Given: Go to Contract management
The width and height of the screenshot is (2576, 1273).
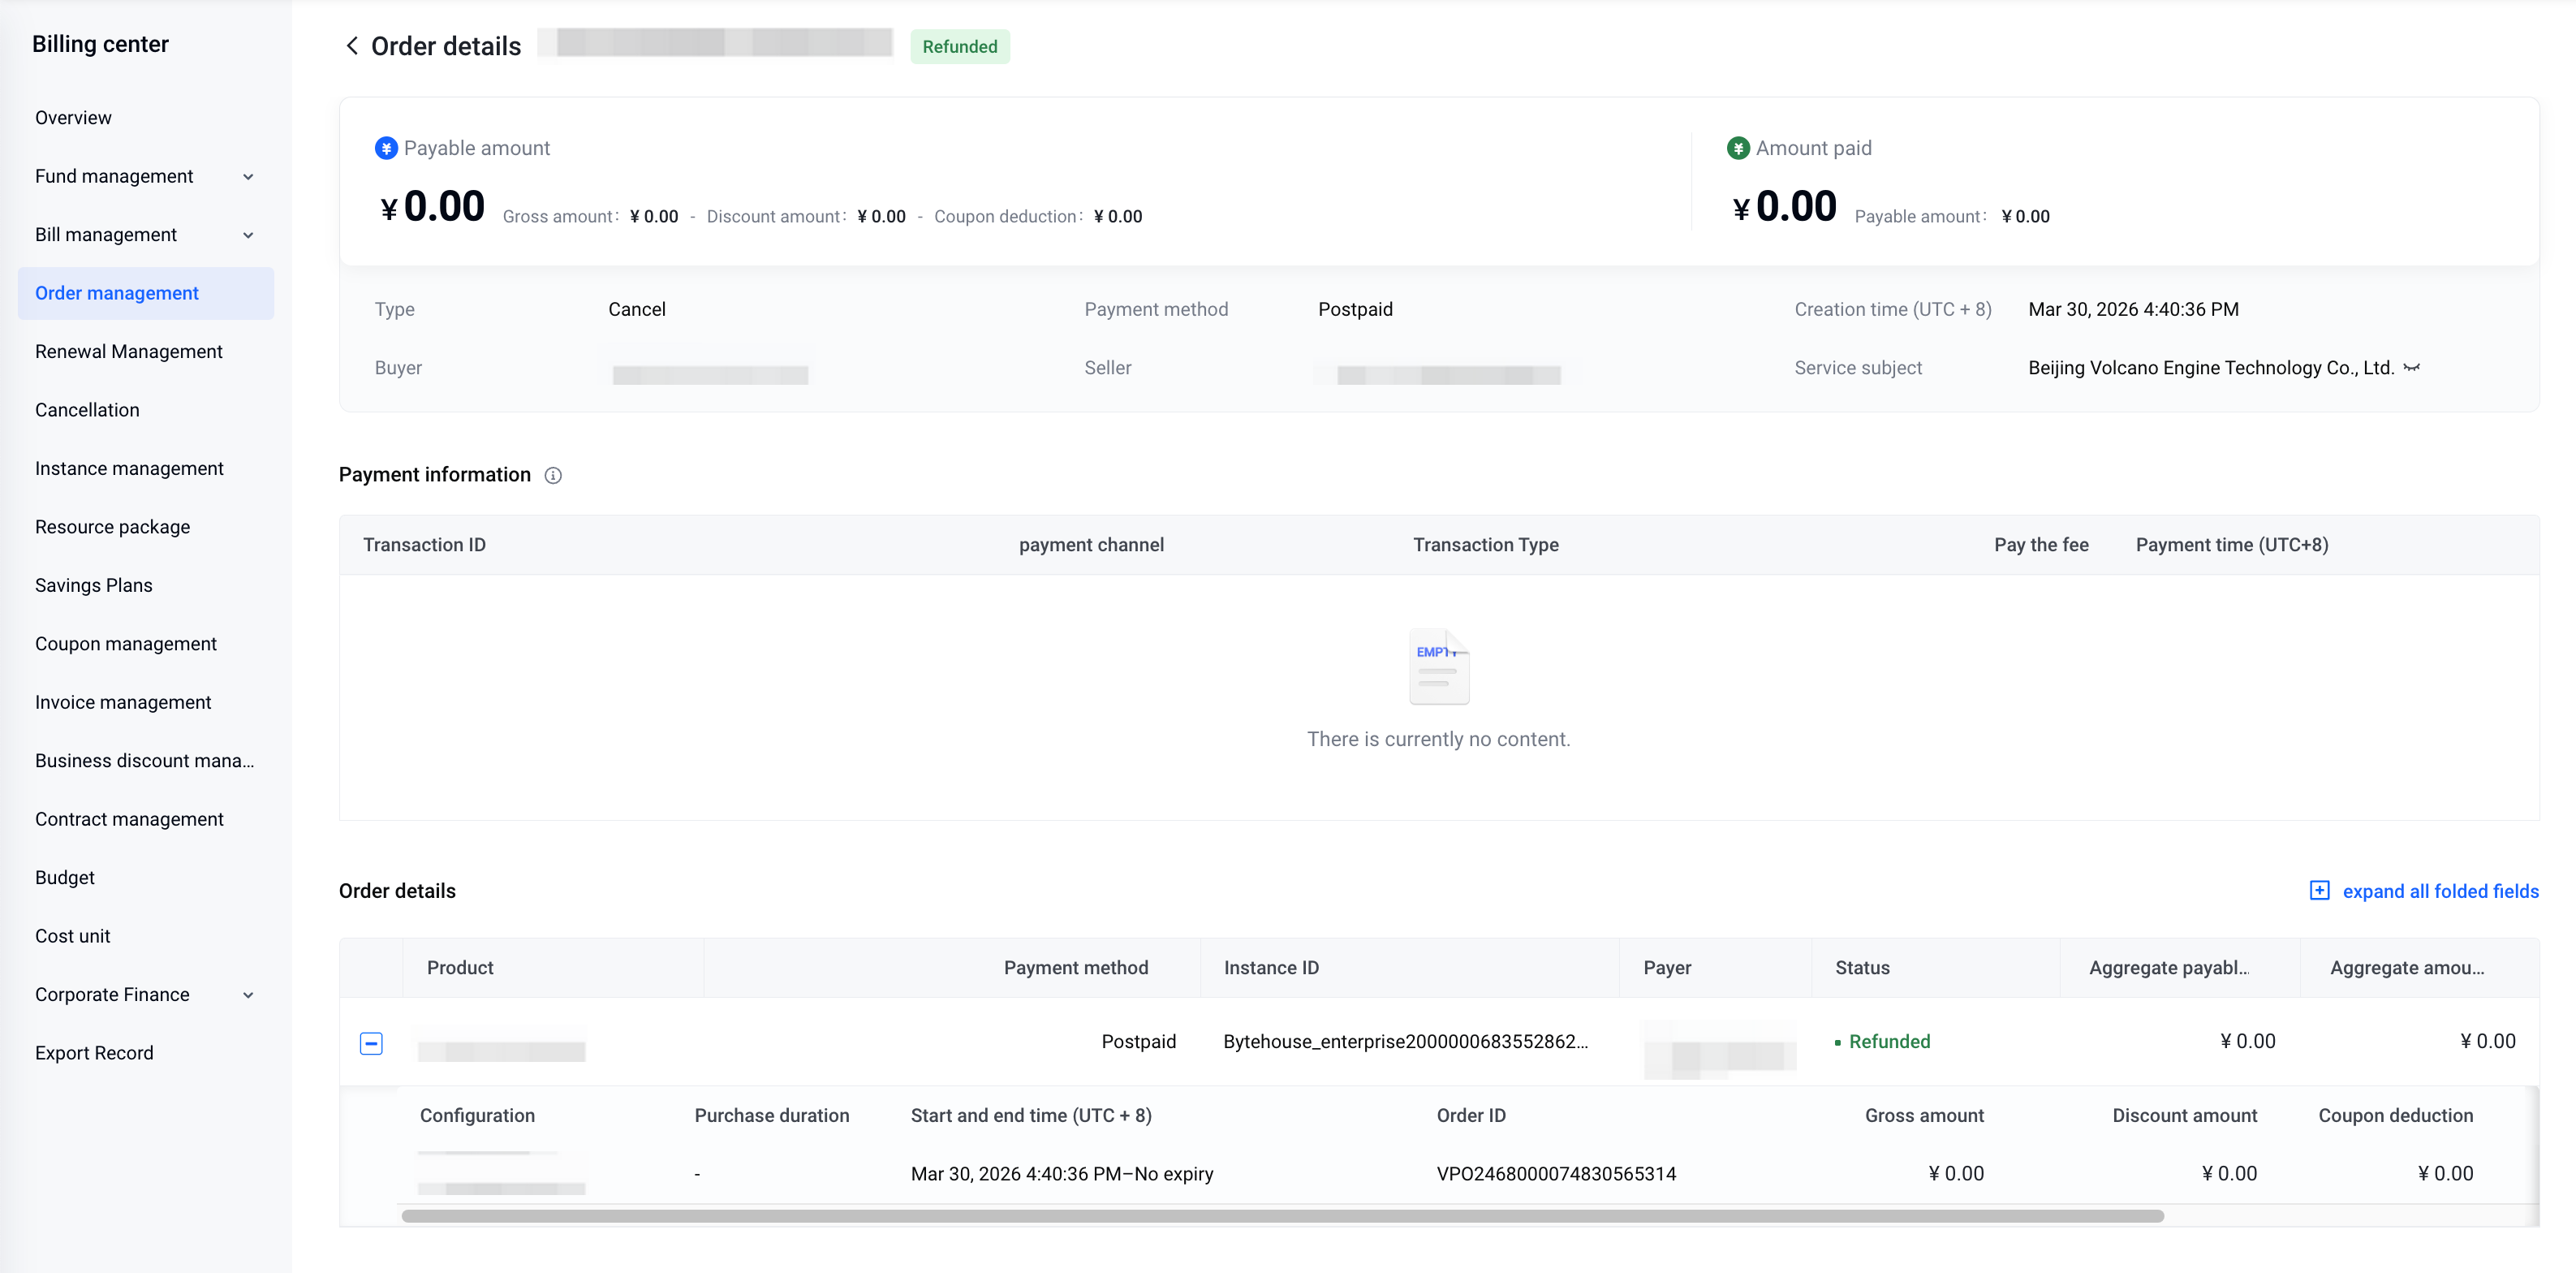Looking at the screenshot, I should click(x=129, y=820).
